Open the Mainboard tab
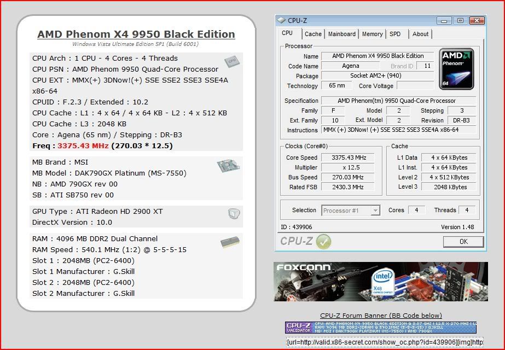The height and width of the screenshot is (350, 505). coord(342,34)
